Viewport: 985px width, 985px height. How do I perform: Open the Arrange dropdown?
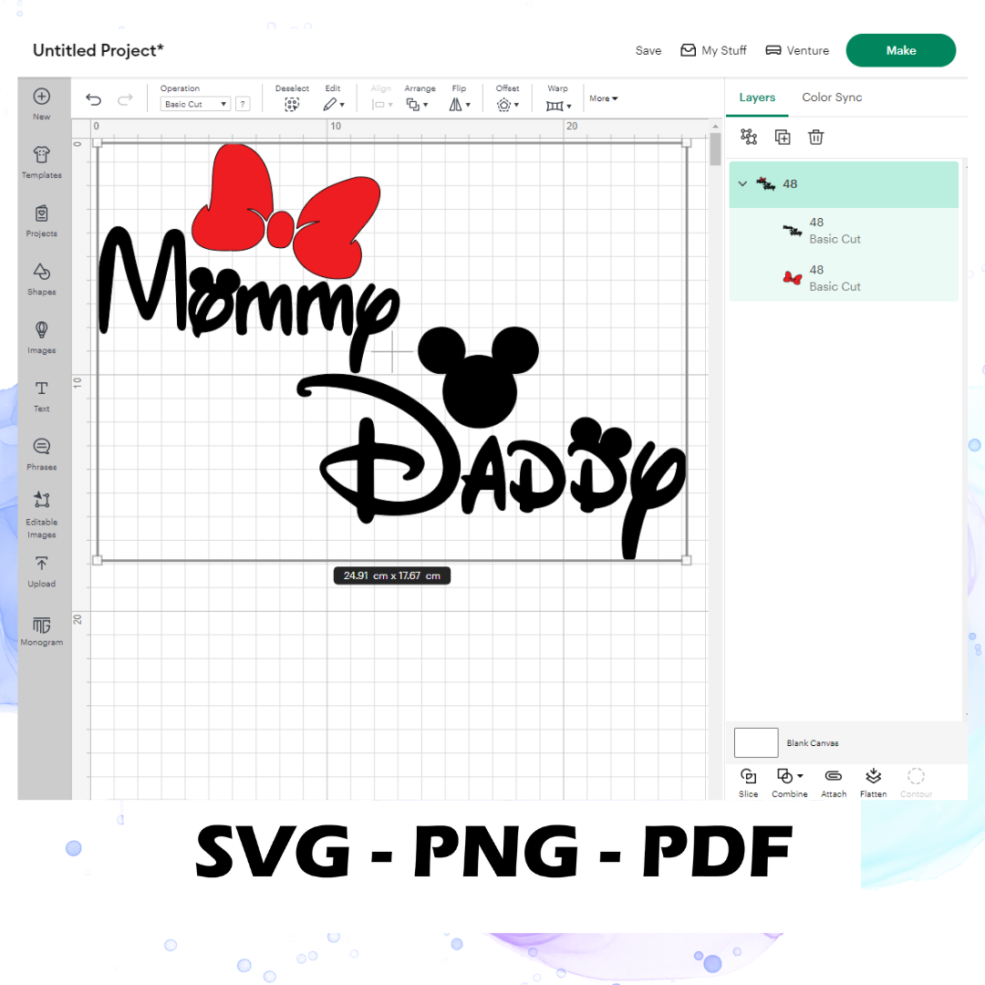point(417,104)
